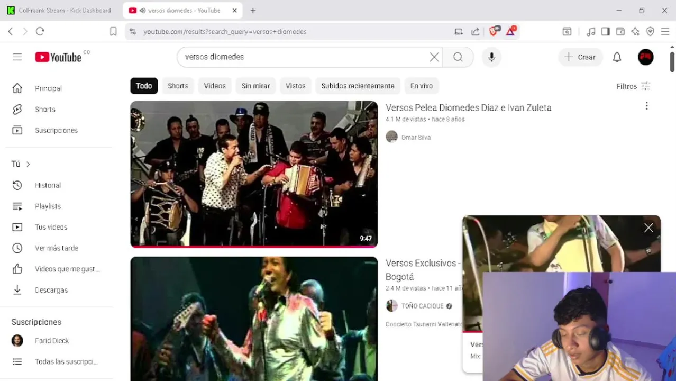Toggle the browser sidebar panel icon
The image size is (676, 381).
[x=606, y=32]
